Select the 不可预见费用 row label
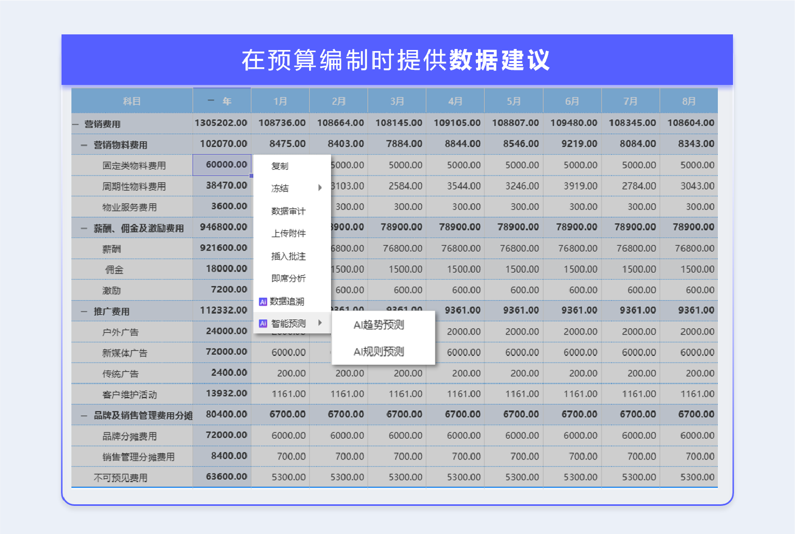Viewport: 795px width, 534px height. click(x=120, y=478)
